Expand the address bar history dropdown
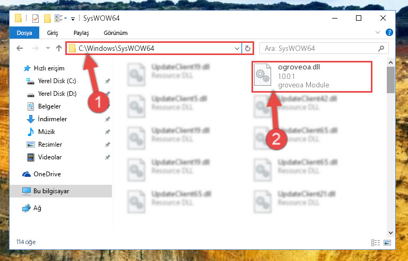The image size is (408, 261). 237,49
